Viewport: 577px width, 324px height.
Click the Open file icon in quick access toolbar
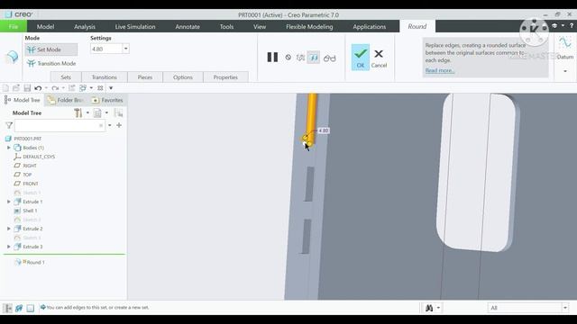pyautogui.click(x=16, y=88)
